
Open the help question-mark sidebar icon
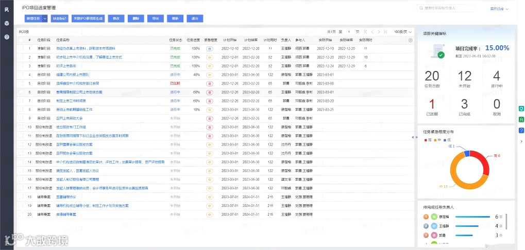[x=6, y=37]
